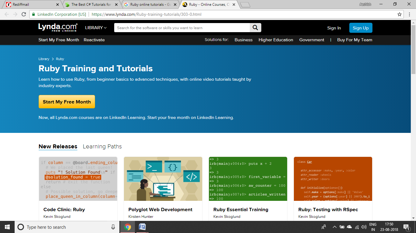Click the Ruby Essential Training title
416x233 pixels.
click(241, 209)
